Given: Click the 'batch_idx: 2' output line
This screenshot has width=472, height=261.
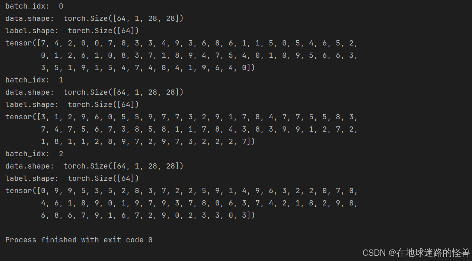Looking at the screenshot, I should tap(34, 154).
